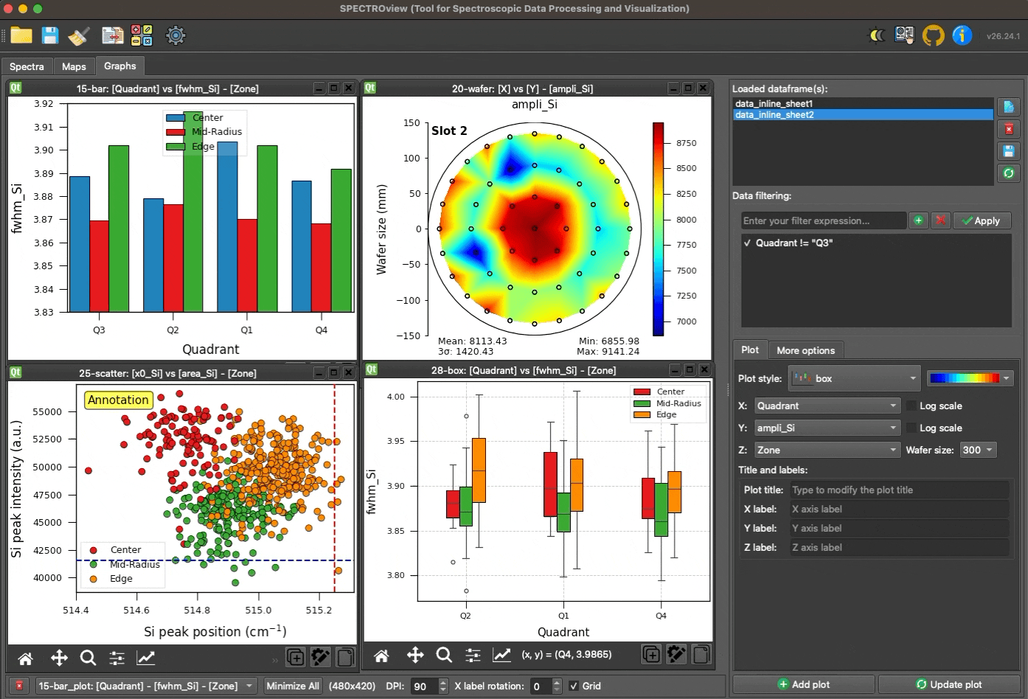Open the plot selector dropdown showing 15-bar_plot
1028x699 pixels.
tap(146, 686)
